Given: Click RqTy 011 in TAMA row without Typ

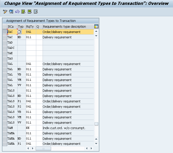Looking at the screenshot, I should coord(31,133).
